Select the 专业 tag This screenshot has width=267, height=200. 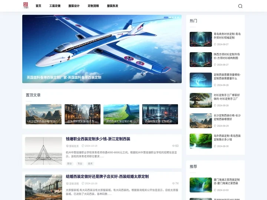pyautogui.click(x=80, y=163)
